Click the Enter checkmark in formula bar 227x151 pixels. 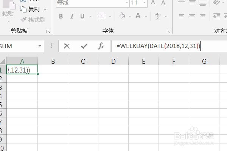[x=84, y=46]
